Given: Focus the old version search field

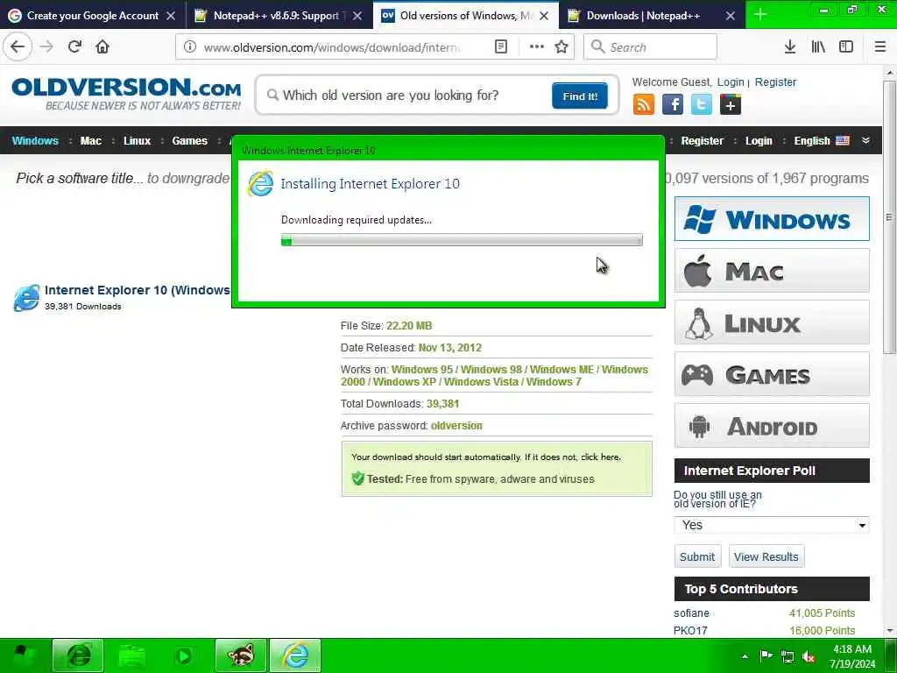Looking at the screenshot, I should [x=406, y=95].
